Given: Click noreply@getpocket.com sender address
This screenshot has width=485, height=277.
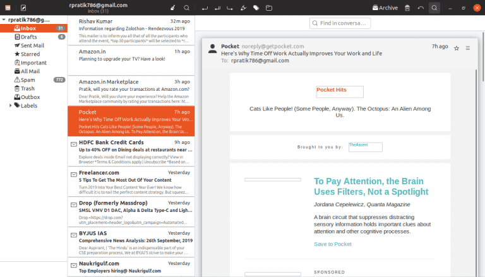Looking at the screenshot, I should 273,46.
